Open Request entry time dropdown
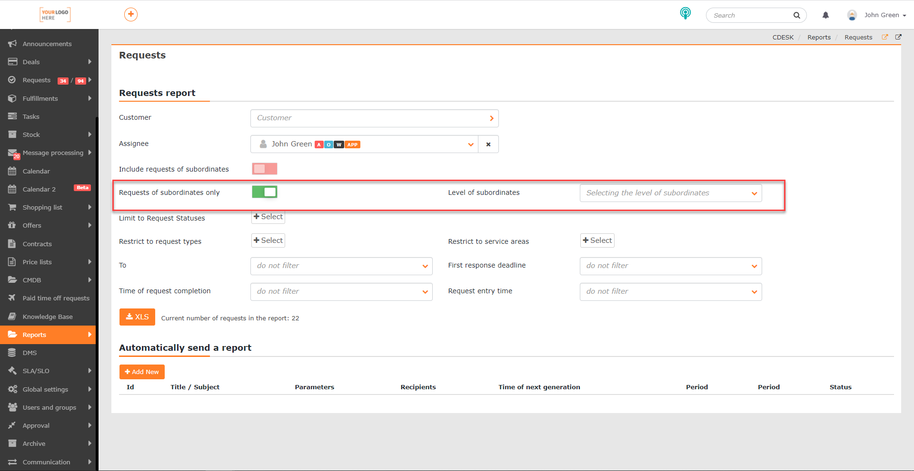Image resolution: width=914 pixels, height=471 pixels. tap(671, 292)
